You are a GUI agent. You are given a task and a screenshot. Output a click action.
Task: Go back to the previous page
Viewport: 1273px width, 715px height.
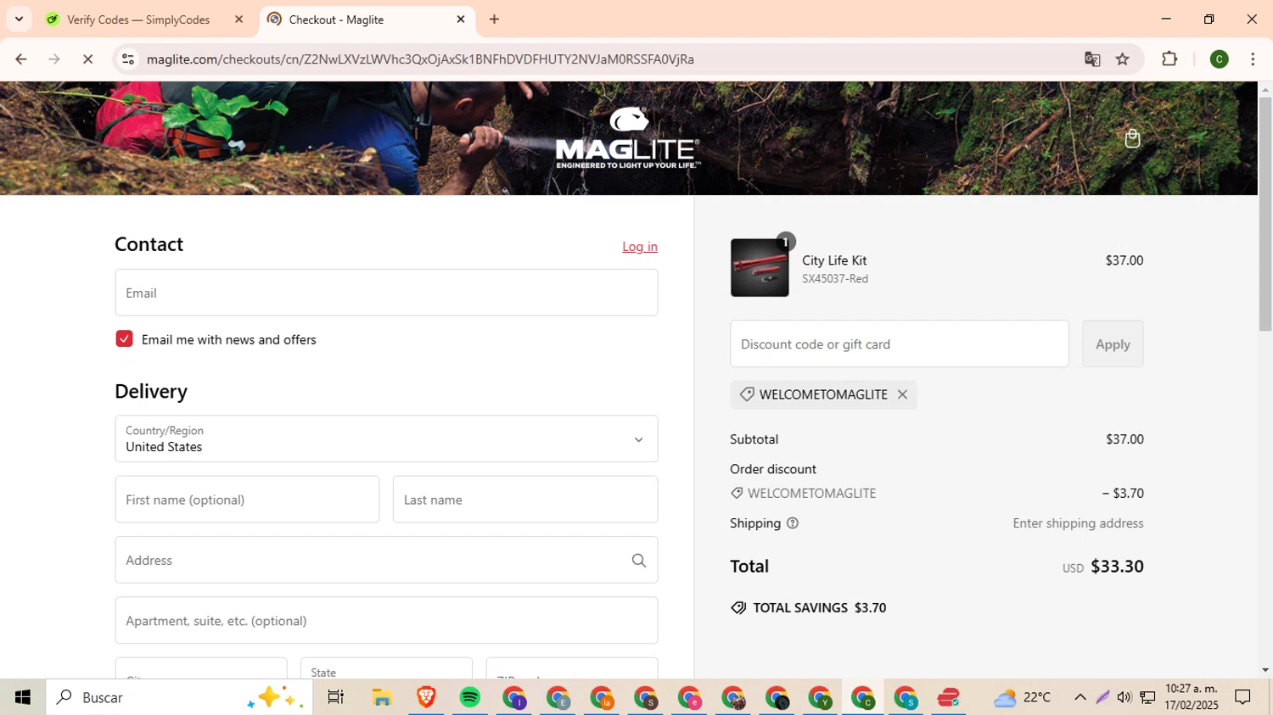[x=21, y=59]
